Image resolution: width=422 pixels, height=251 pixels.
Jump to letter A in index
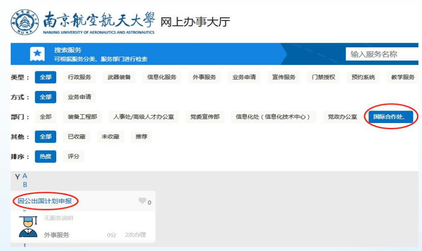[x=25, y=176]
